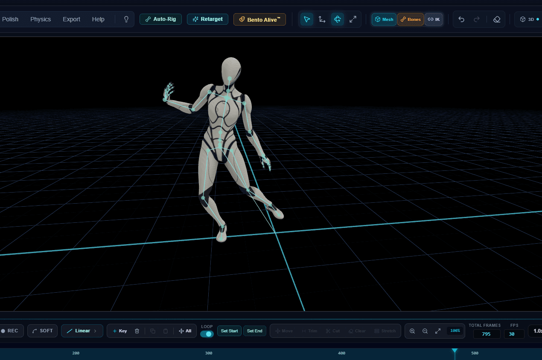The height and width of the screenshot is (360, 542).
Task: Open the Export menu
Action: [x=71, y=19]
